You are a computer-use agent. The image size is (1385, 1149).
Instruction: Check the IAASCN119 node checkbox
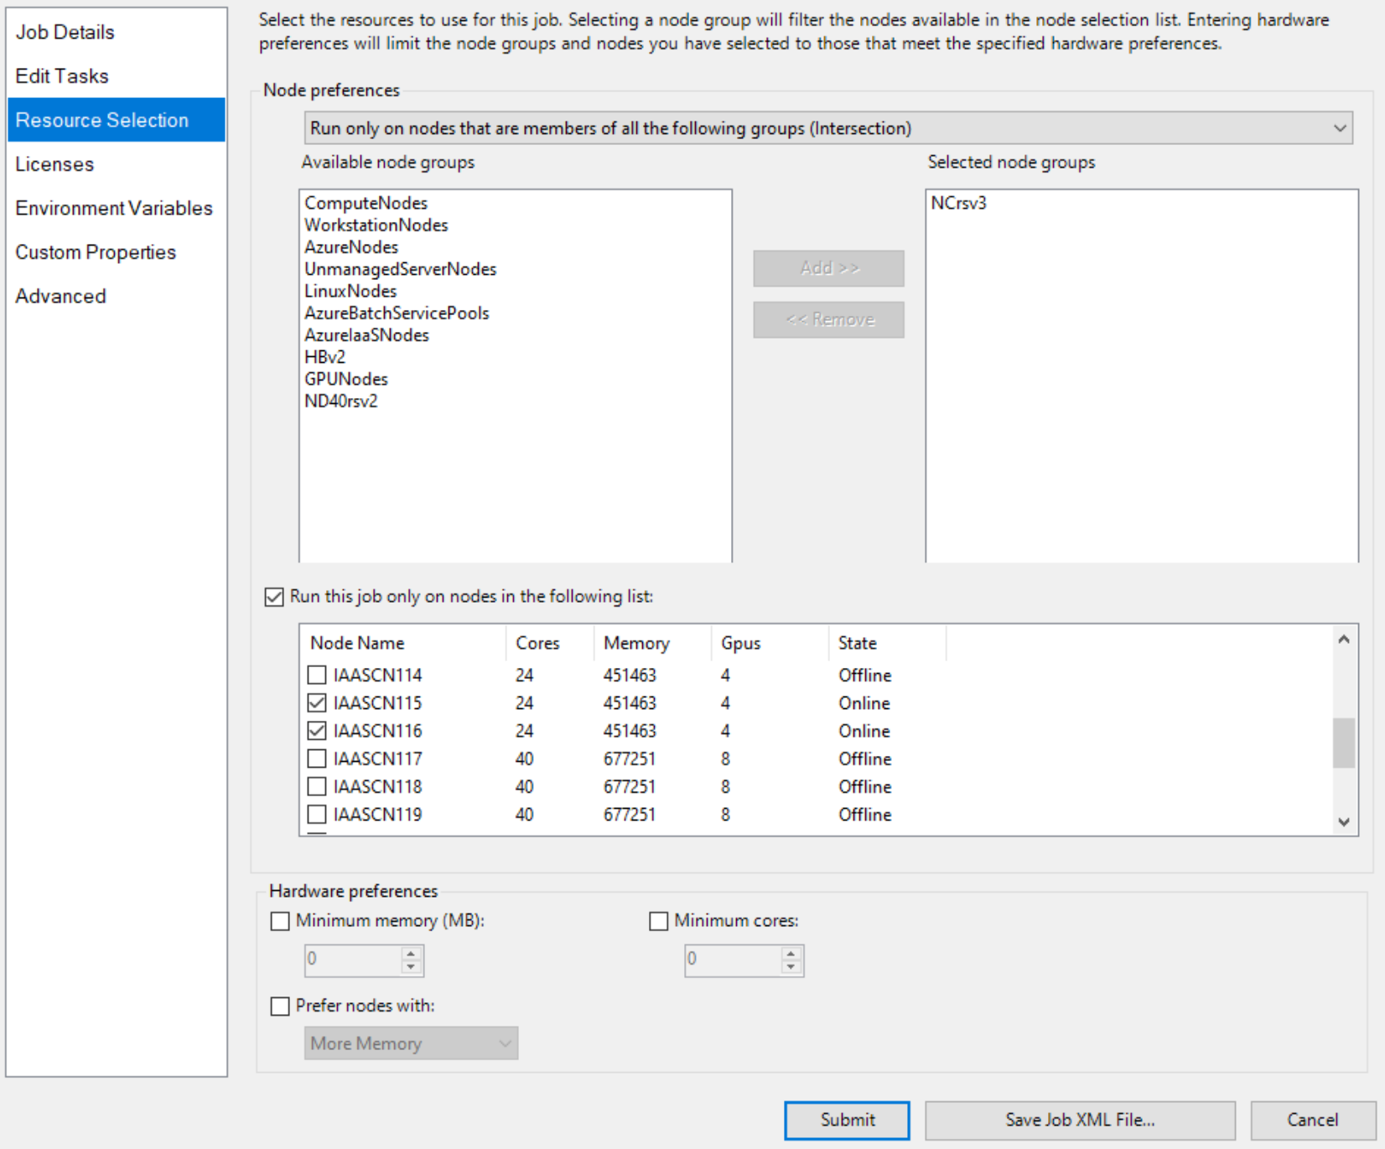[317, 814]
